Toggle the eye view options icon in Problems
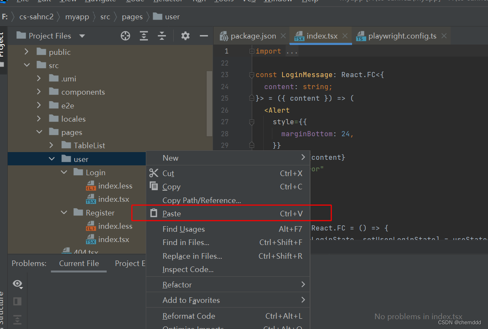The width and height of the screenshot is (488, 329). pyautogui.click(x=18, y=284)
